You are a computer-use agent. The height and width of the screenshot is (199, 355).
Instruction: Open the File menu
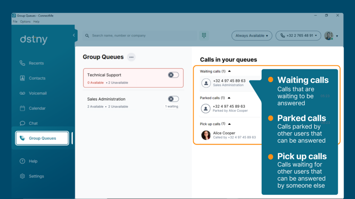[x=15, y=22]
